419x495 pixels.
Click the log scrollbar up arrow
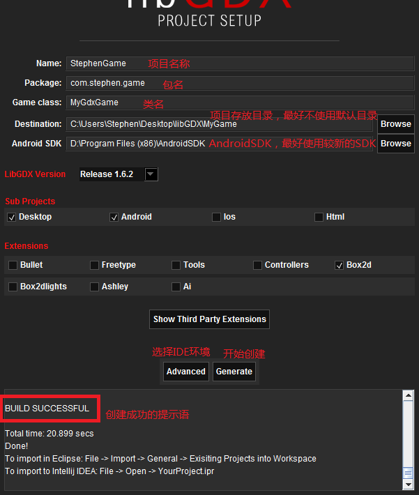point(409,395)
